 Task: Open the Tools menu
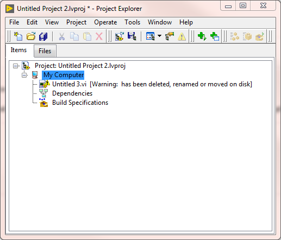132,22
